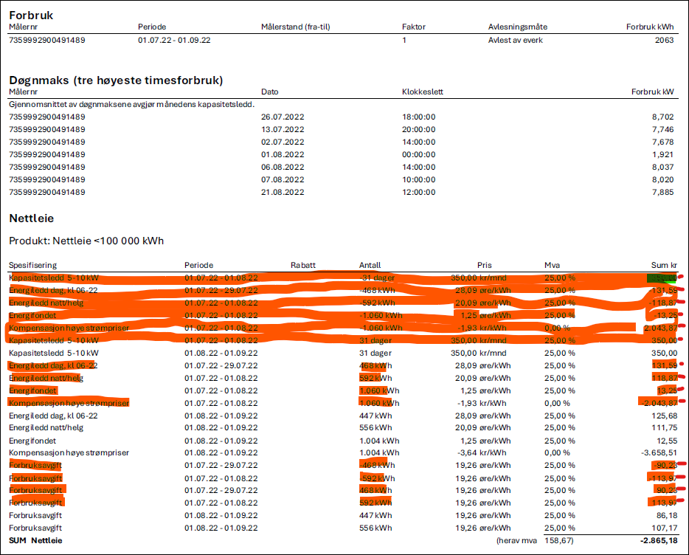Select the period 01.07.22 - 01.09.22 in Forbruk

tap(174, 40)
